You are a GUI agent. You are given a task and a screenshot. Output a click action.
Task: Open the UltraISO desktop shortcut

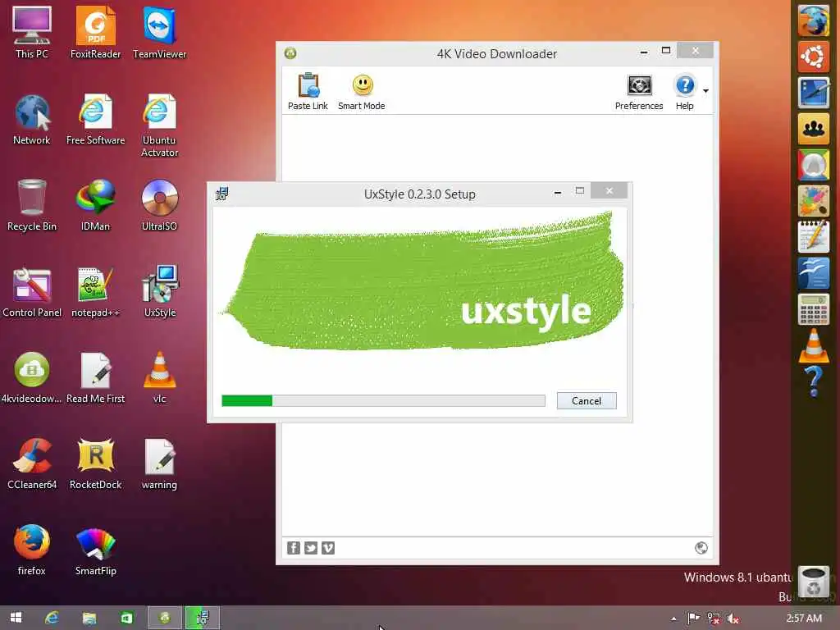tap(160, 204)
